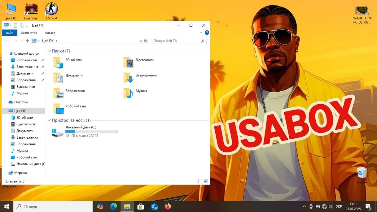
Task: Open Microsoft Store from the taskbar
Action: tap(141, 206)
